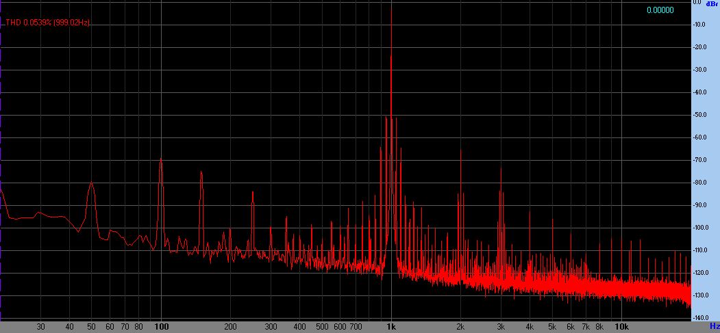
Task: Click the -20.0 level axis label
Action: [x=698, y=47]
